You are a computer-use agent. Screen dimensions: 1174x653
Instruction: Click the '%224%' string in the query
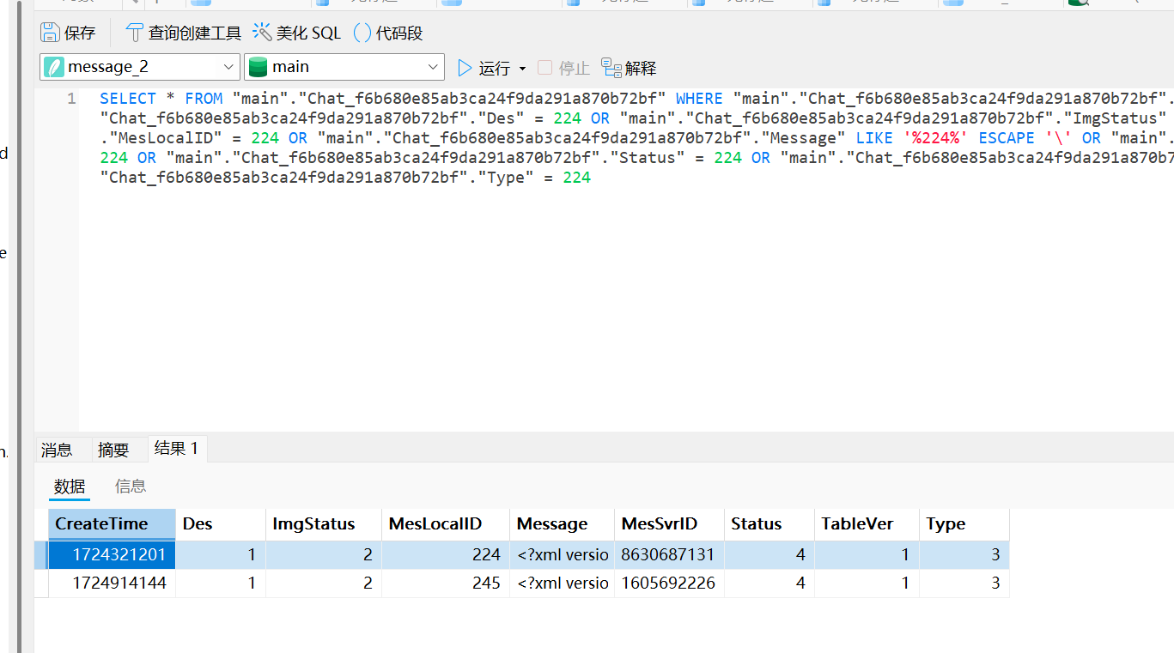click(x=936, y=138)
